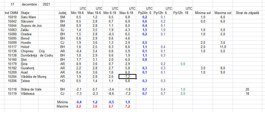Screen dimensions: 265x135
Task: Select the 'Max 6-18' column header
Action: click(127, 13)
